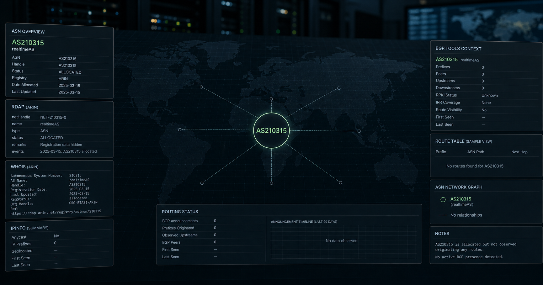Click the BGP Announcements row
Image resolution: width=543 pixels, height=285 pixels.
click(212, 221)
